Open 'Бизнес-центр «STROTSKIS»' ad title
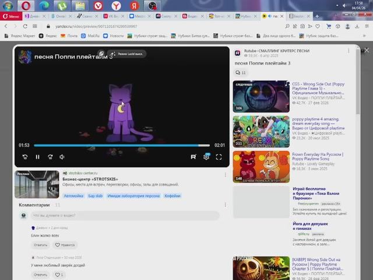 (90, 179)
